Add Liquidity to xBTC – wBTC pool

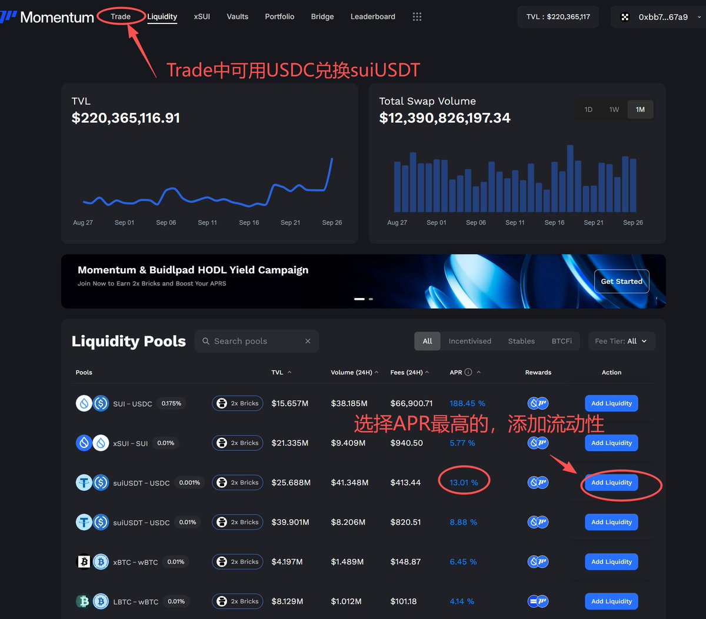pyautogui.click(x=611, y=561)
